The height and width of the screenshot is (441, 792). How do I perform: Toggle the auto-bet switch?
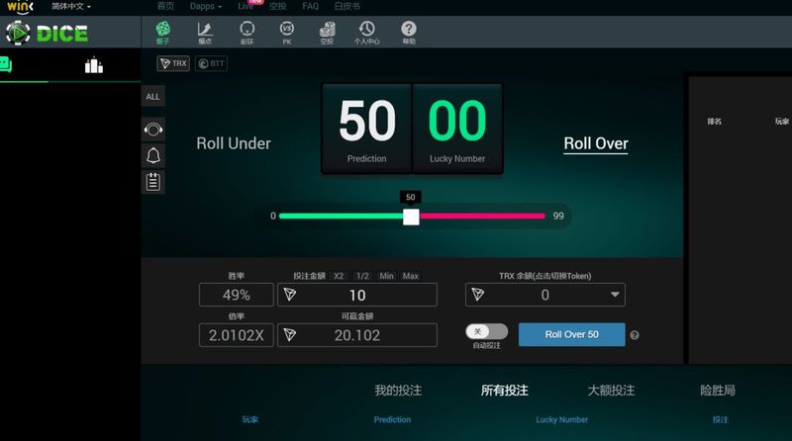point(486,331)
